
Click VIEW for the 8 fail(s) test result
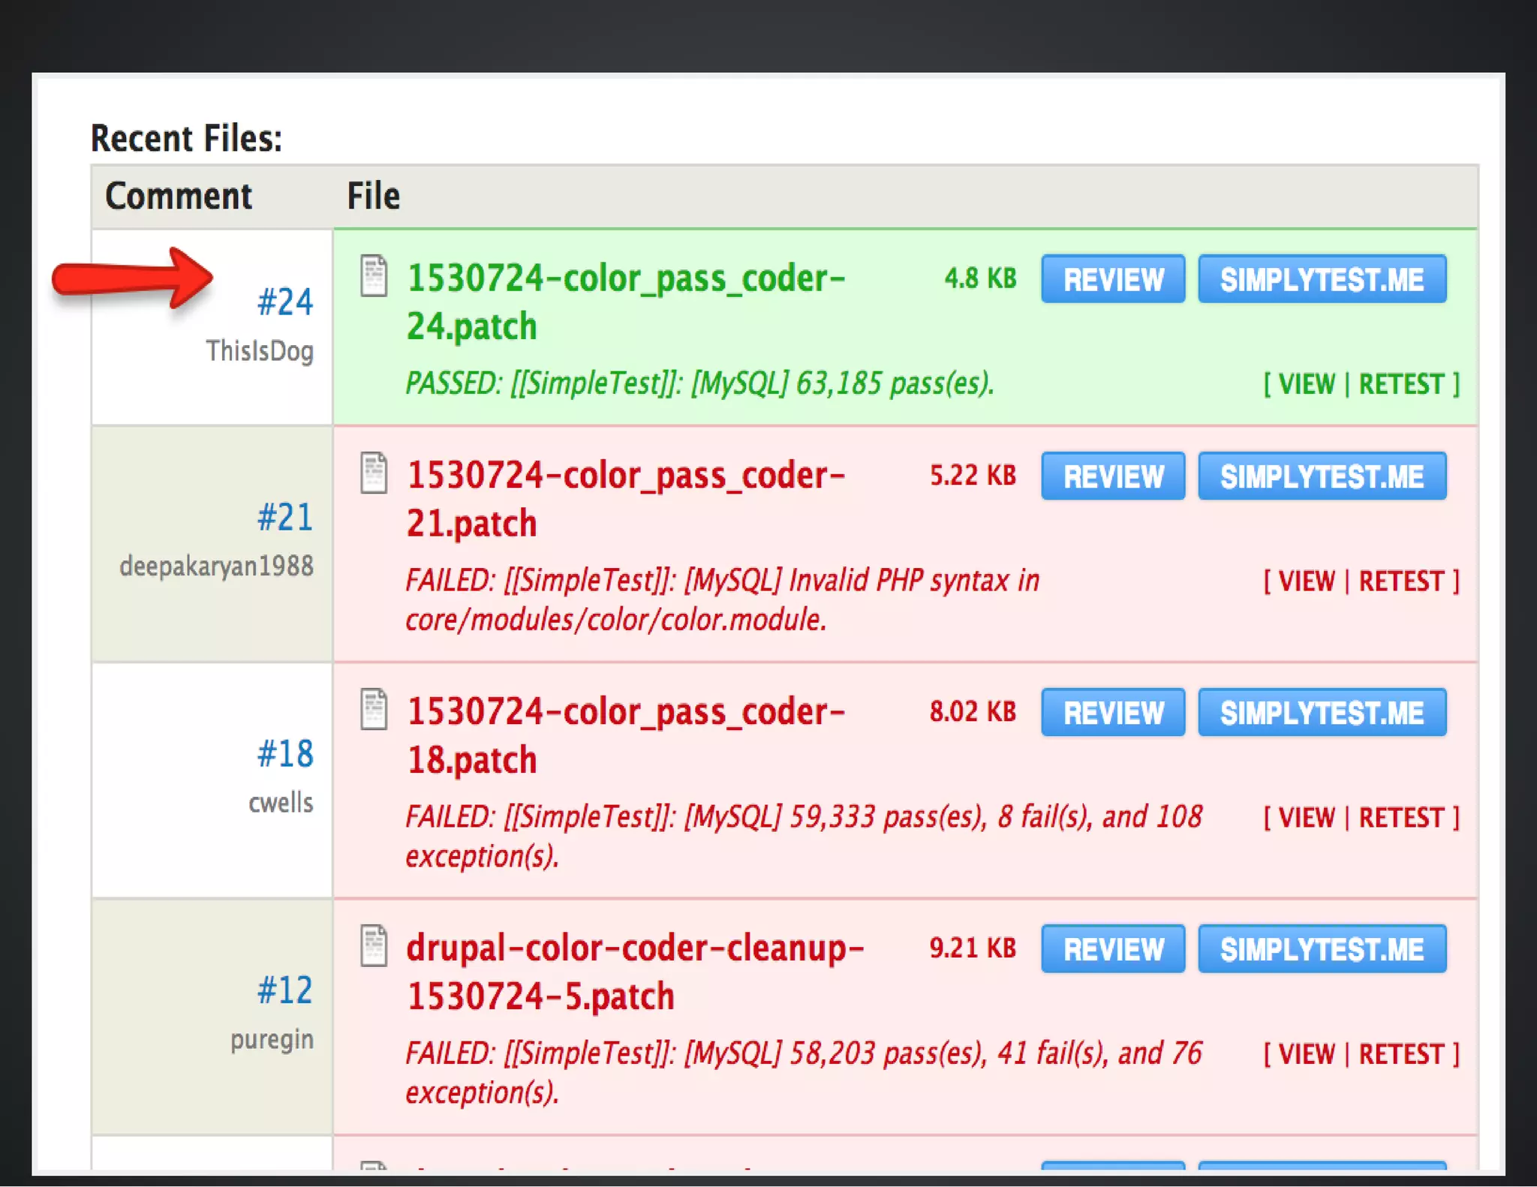[x=1307, y=818]
